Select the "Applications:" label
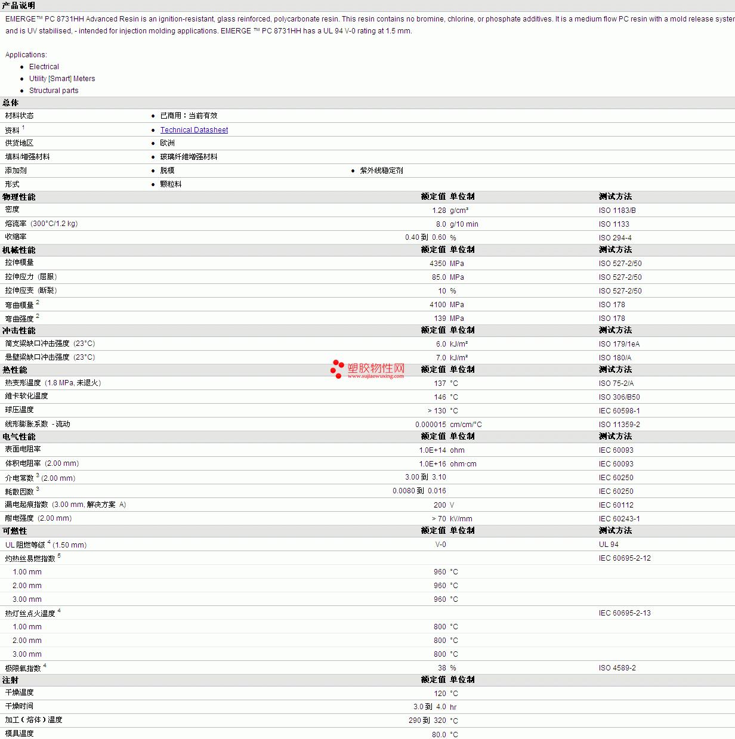 click(x=26, y=55)
